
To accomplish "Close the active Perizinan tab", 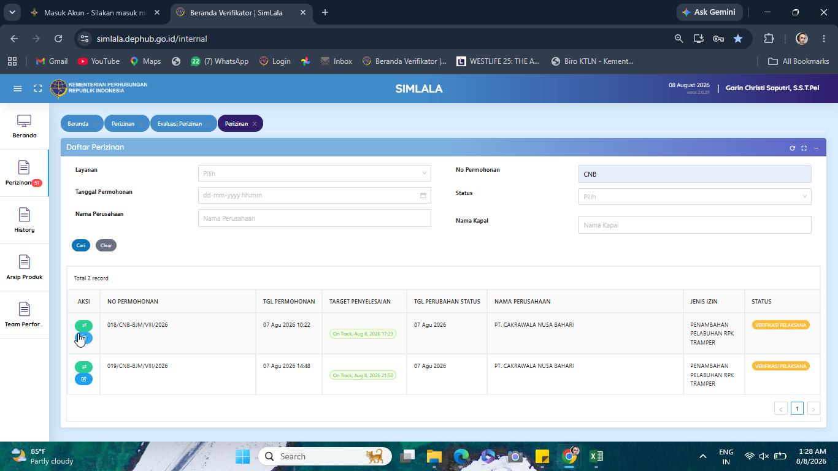I will coord(255,124).
